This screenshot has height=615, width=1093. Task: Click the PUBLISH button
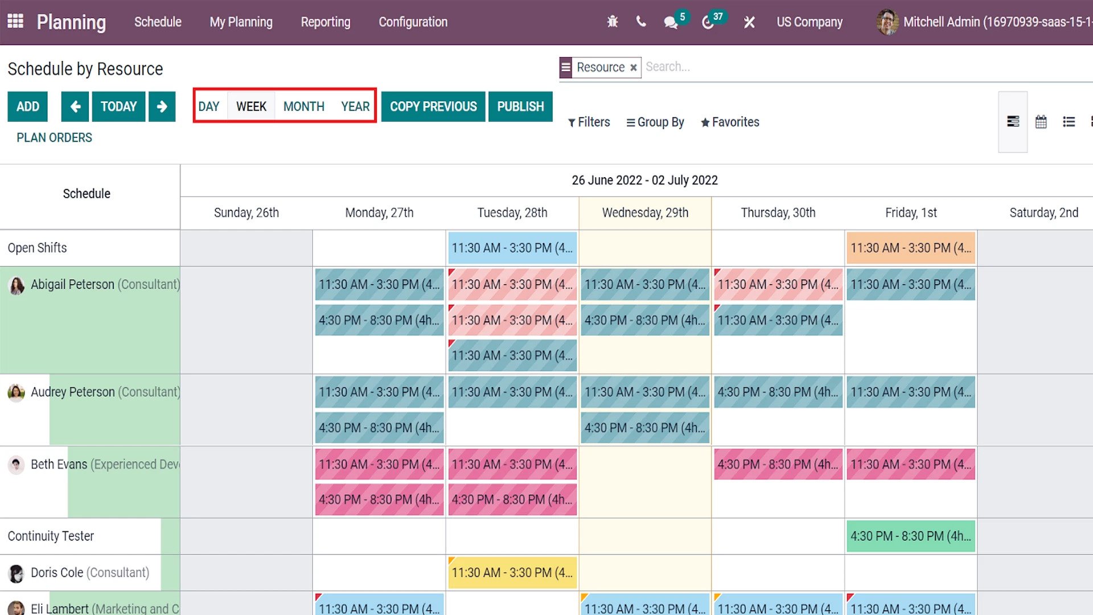[x=520, y=106]
